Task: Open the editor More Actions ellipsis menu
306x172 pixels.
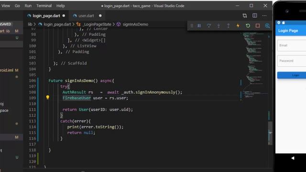Action: [x=264, y=16]
